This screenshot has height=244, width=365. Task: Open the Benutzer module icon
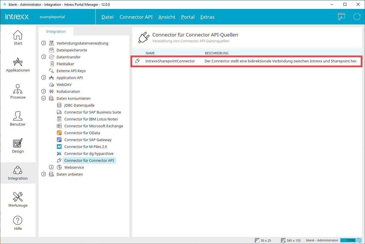click(x=18, y=116)
